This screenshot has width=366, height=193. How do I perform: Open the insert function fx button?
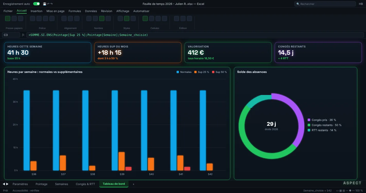pos(23,35)
